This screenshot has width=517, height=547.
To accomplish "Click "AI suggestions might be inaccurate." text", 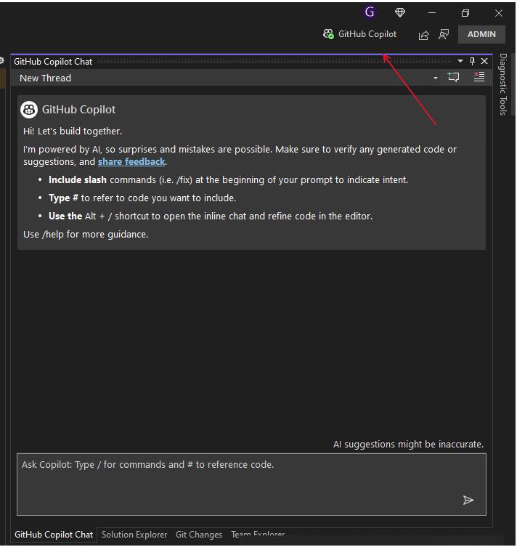I will 408,444.
